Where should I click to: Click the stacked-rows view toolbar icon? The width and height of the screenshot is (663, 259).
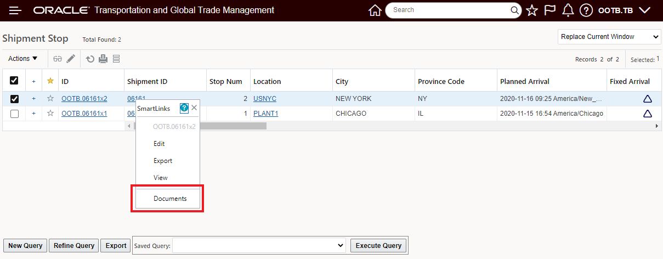tap(116, 59)
